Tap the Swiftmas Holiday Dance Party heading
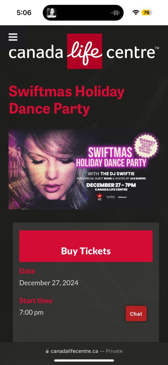Viewport: 168px width, 365px height. tap(66, 100)
